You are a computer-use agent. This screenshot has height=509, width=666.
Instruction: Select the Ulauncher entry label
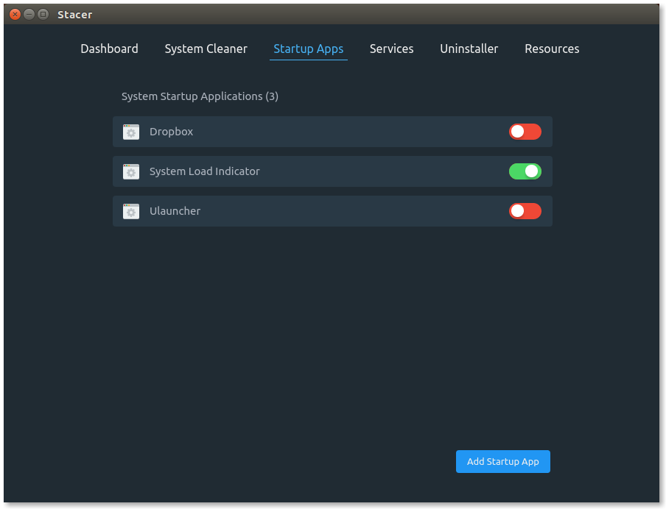pyautogui.click(x=175, y=211)
